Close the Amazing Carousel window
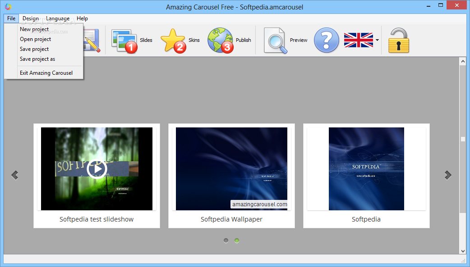470x267 pixels. [457, 5]
